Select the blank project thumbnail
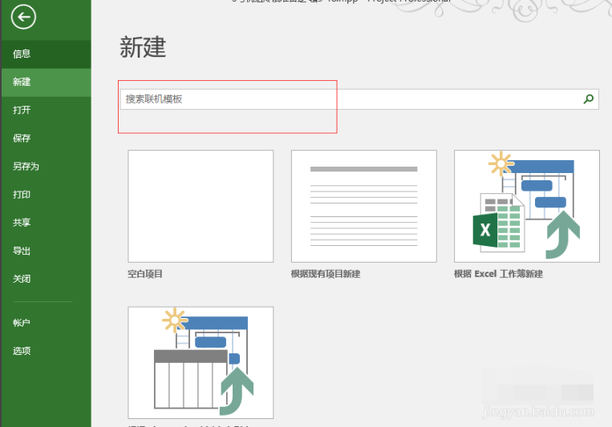 point(201,206)
